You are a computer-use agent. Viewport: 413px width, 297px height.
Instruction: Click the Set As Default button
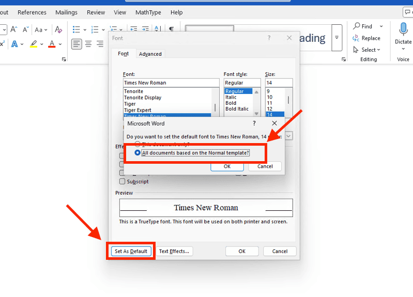tap(131, 251)
